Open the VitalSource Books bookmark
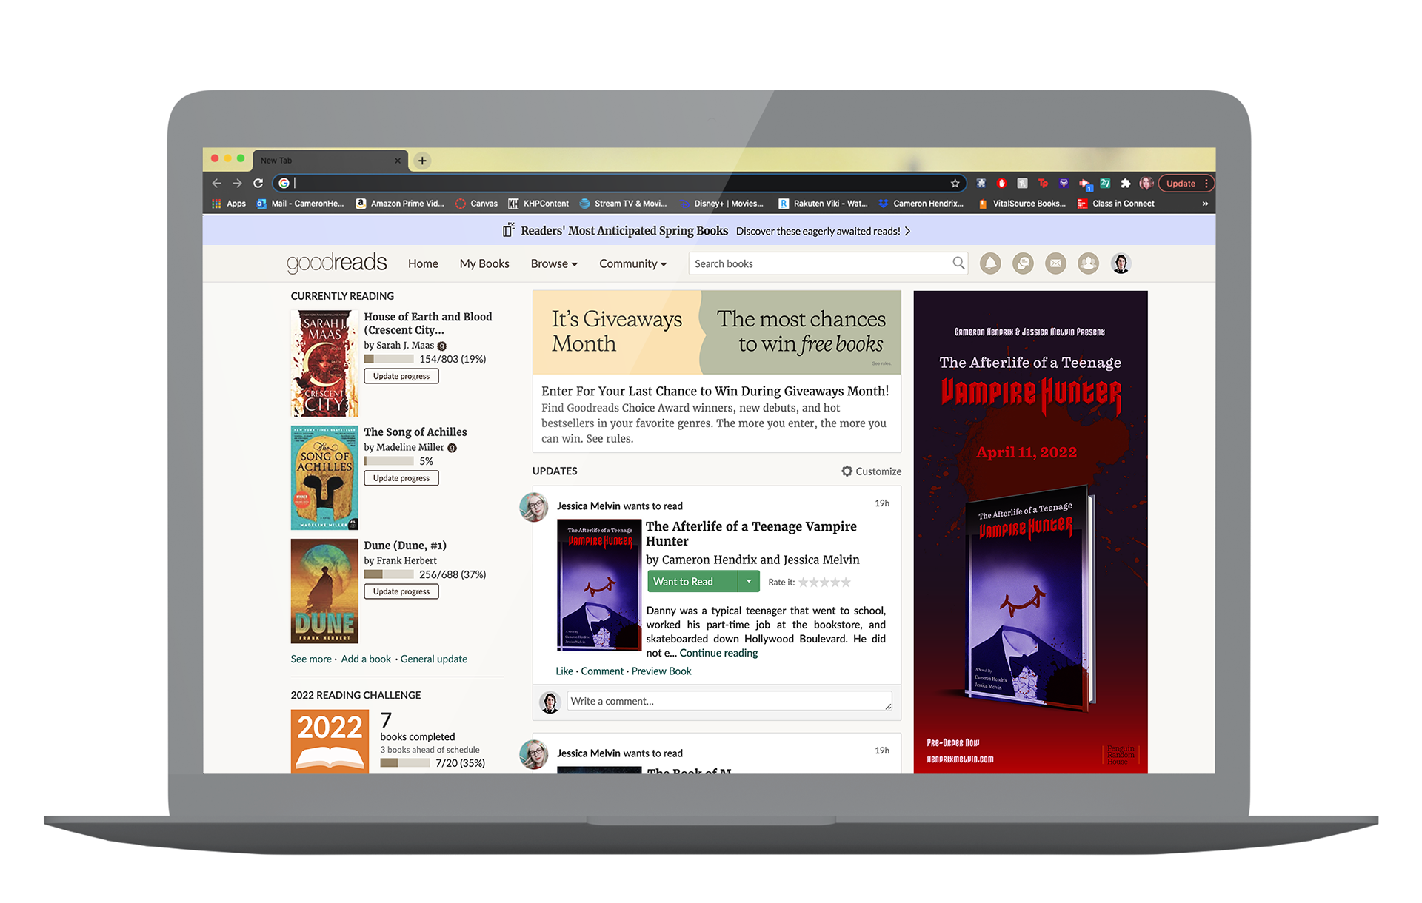 pyautogui.click(x=1022, y=204)
